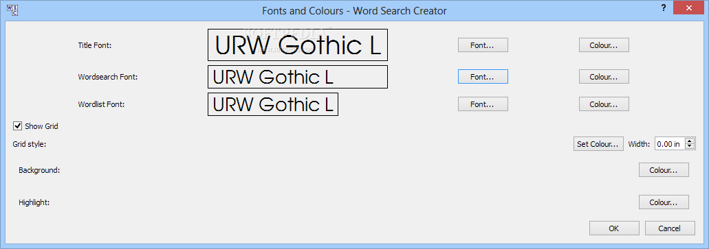
Task: Choose the Wordlist Font colour
Action: [604, 104]
